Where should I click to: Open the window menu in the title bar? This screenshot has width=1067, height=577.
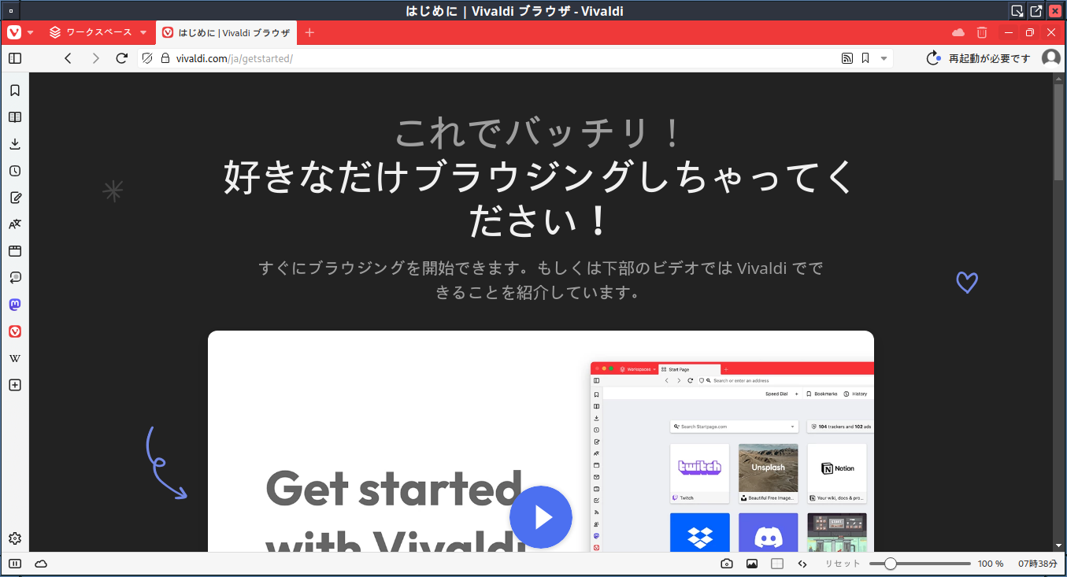pyautogui.click(x=9, y=11)
